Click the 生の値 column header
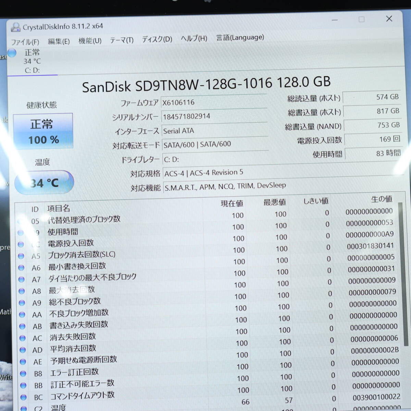The width and height of the screenshot is (411, 411). coord(382,199)
